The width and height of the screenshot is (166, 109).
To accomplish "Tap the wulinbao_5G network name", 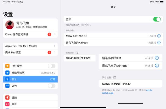I will point(48,73).
